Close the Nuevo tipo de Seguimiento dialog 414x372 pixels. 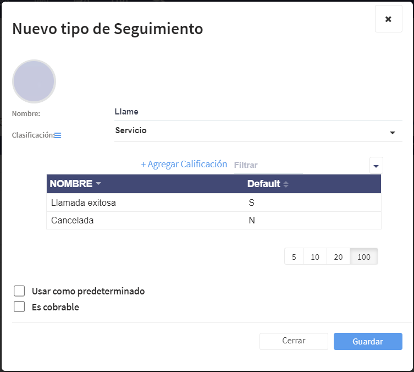coord(388,19)
